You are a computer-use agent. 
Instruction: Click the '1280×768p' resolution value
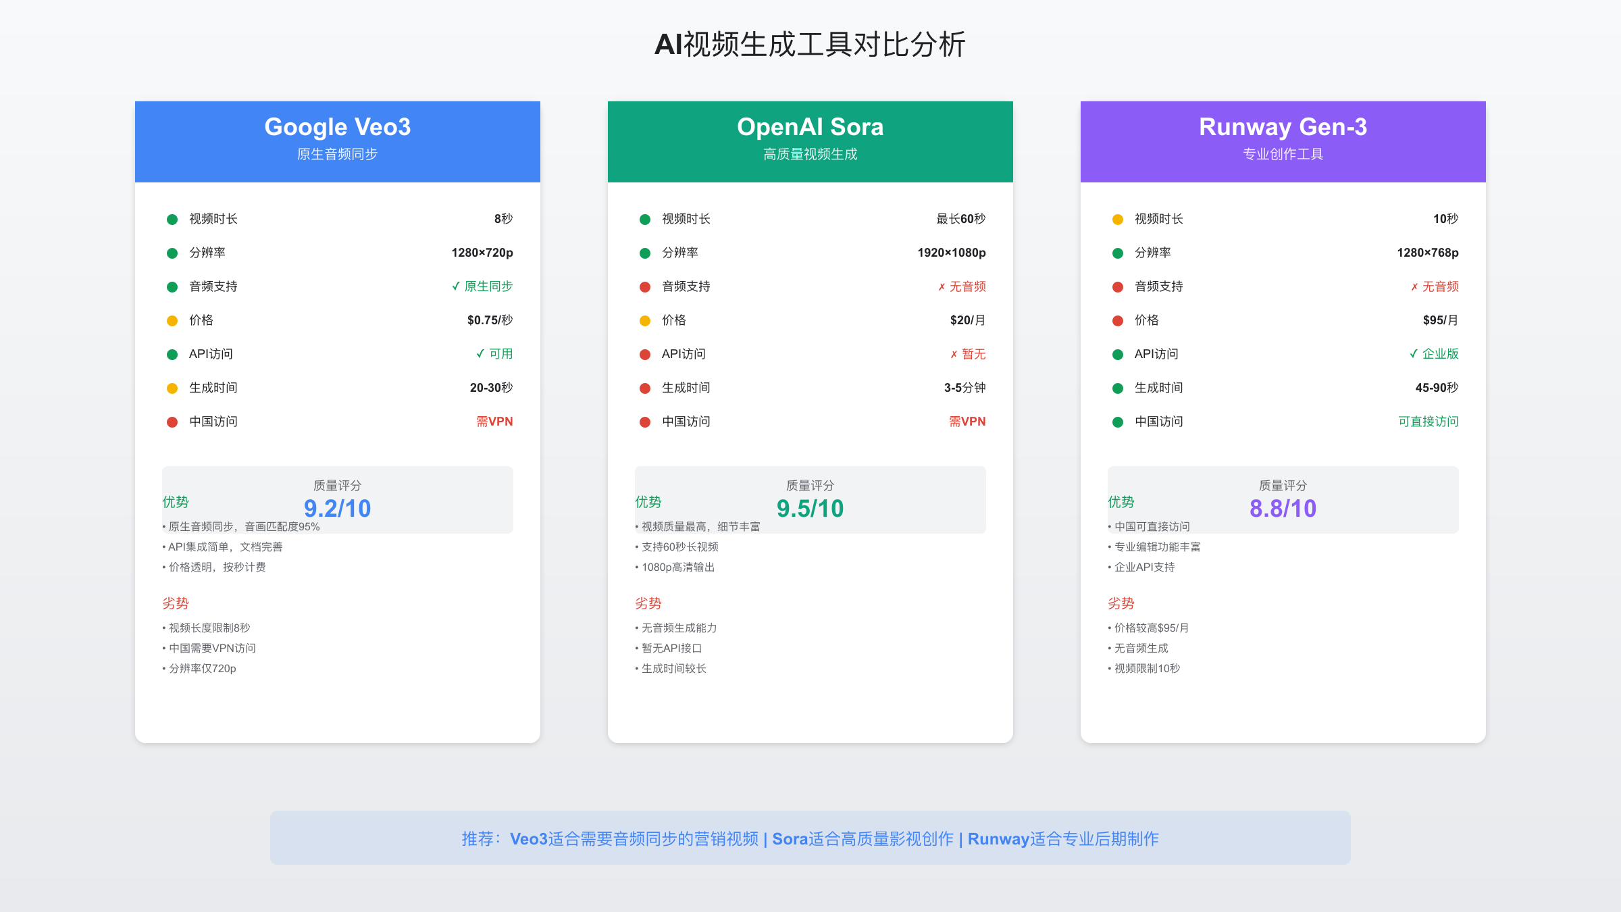coord(1428,253)
